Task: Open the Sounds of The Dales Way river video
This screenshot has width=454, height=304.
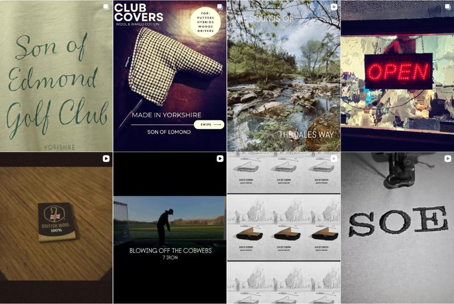Action: click(x=284, y=75)
